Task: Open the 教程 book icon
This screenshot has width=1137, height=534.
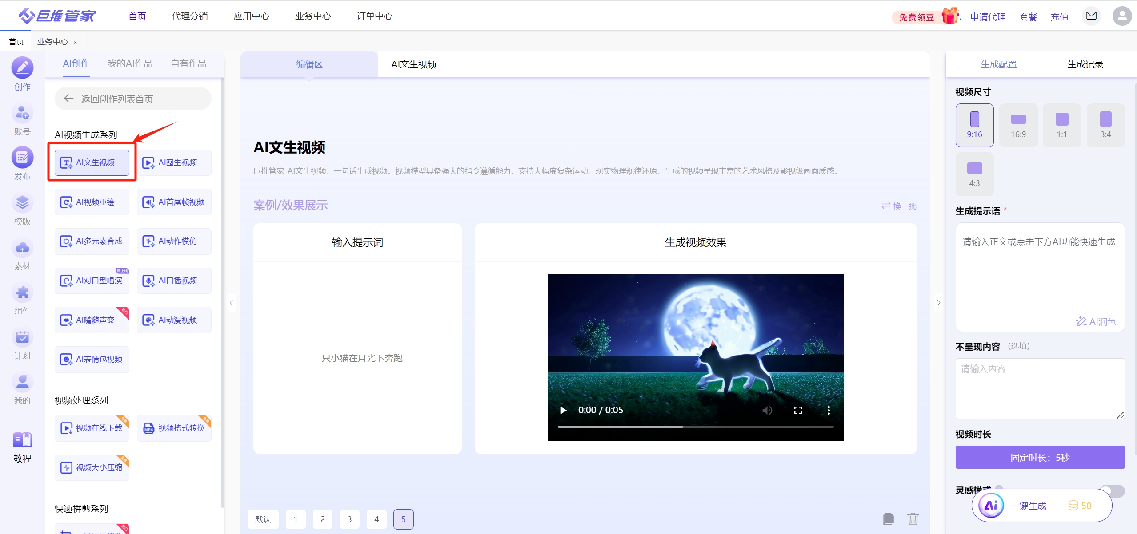Action: tap(22, 440)
